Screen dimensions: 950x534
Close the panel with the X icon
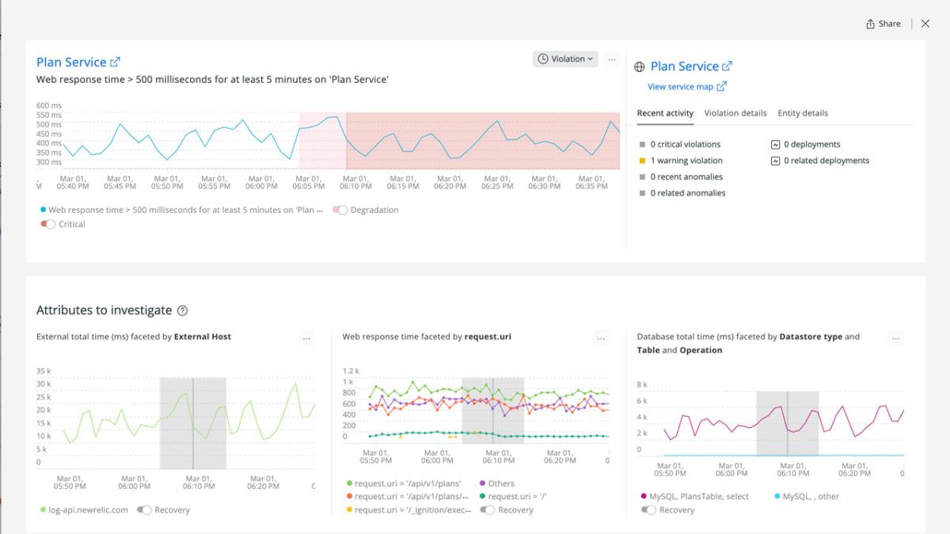click(925, 24)
